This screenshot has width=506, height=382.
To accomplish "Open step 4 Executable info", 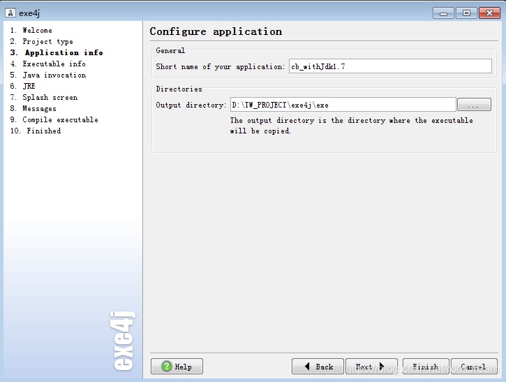I will click(x=47, y=64).
